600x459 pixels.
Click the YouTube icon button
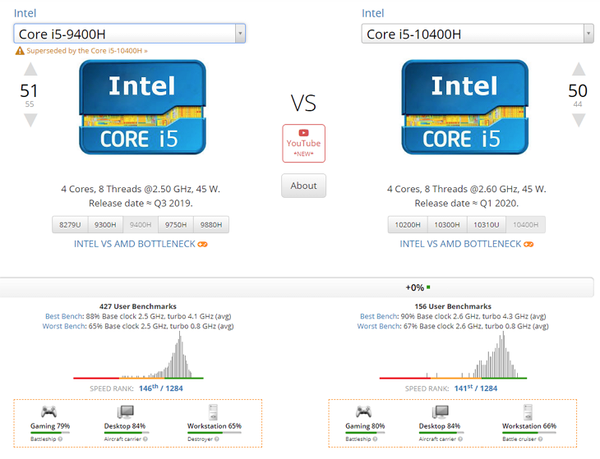click(x=303, y=143)
